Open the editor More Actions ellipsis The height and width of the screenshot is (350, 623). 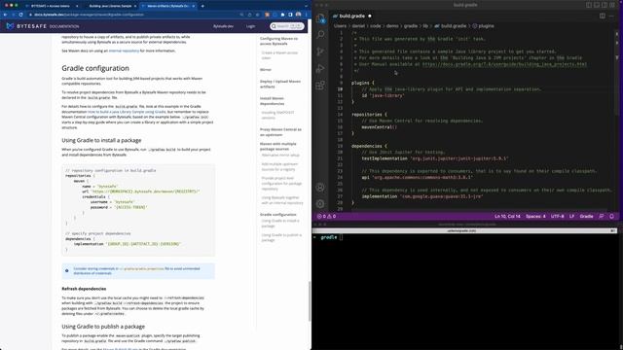point(611,16)
